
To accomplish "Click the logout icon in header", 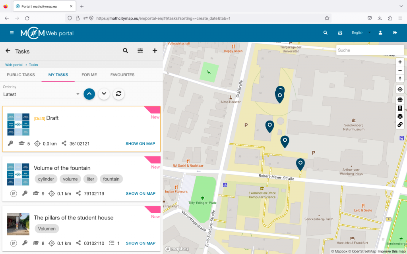I will pos(395,33).
